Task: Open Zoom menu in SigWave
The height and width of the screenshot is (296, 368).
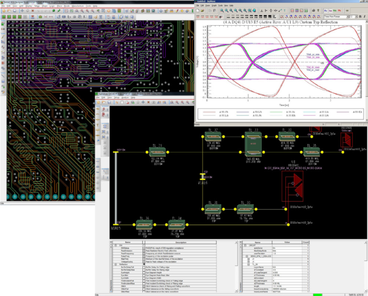Action: pos(208,5)
